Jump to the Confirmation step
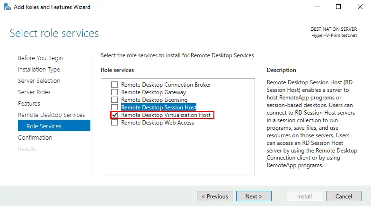 pyautogui.click(x=35, y=138)
